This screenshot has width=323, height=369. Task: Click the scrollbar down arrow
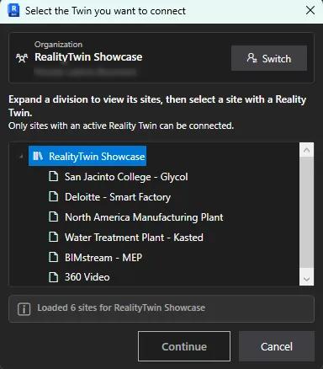306,279
